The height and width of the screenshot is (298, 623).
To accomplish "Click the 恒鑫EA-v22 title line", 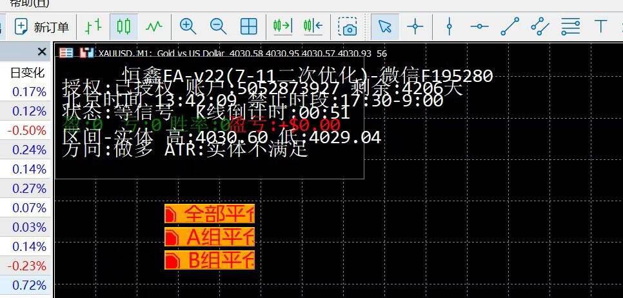I will (306, 75).
